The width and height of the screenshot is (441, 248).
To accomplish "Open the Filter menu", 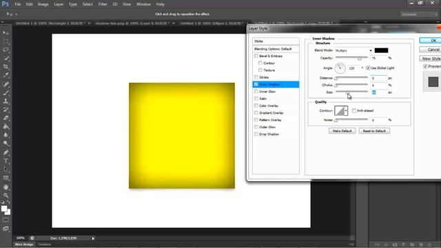I will [103, 4].
